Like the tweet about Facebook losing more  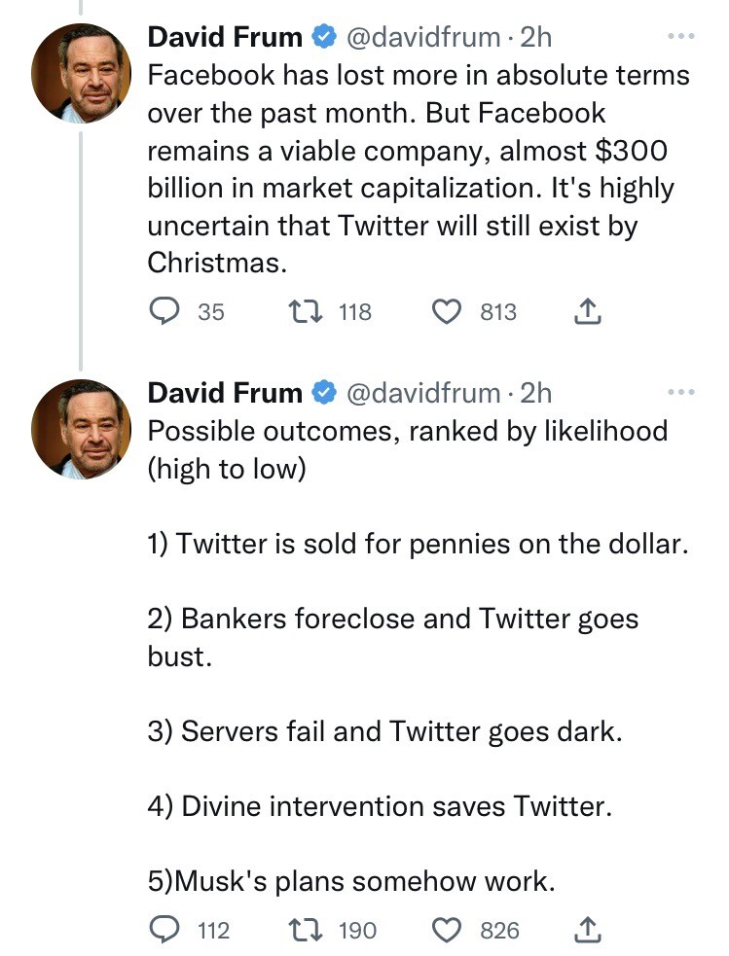[x=446, y=312]
